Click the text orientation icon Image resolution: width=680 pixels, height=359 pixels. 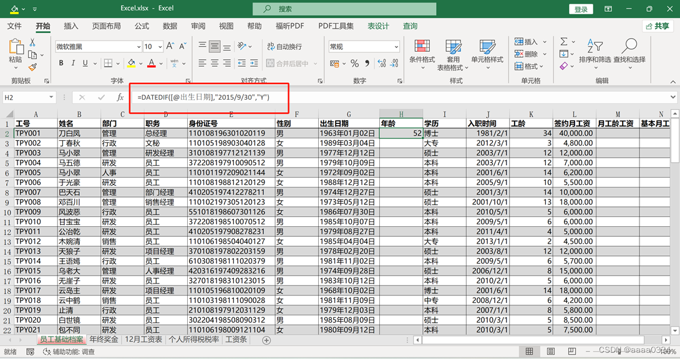(x=242, y=46)
